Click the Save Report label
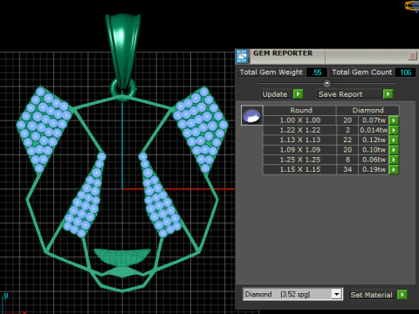 click(349, 94)
